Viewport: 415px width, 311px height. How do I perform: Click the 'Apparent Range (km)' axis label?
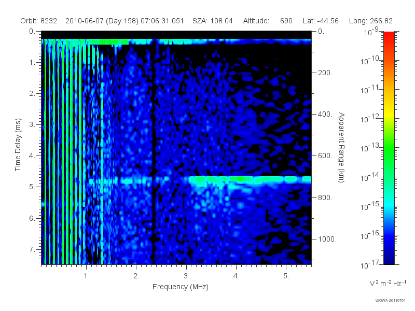[x=341, y=147]
